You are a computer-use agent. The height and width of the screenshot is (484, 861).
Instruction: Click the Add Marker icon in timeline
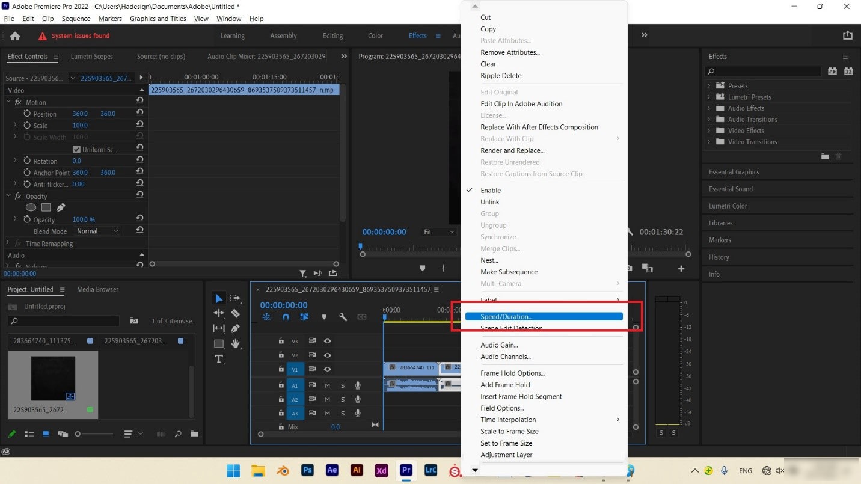pos(324,317)
